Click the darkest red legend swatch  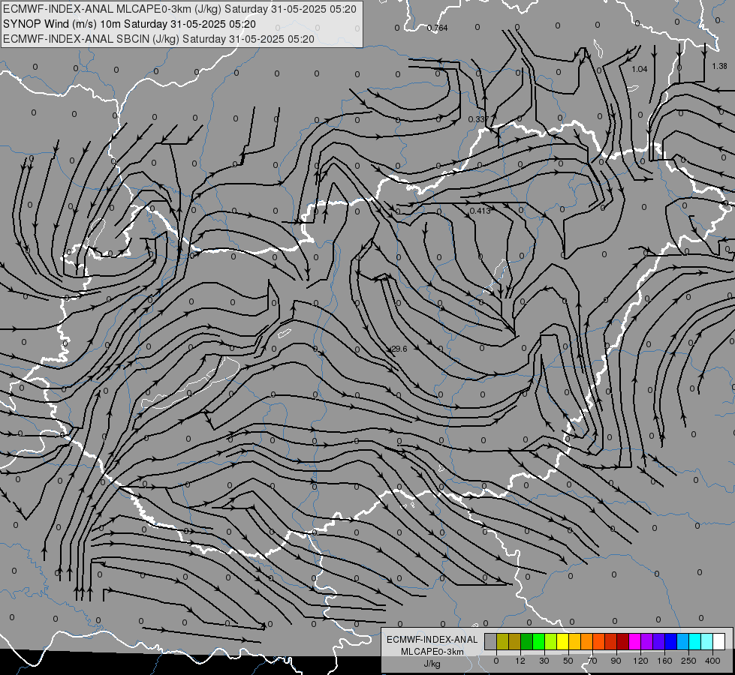point(623,641)
